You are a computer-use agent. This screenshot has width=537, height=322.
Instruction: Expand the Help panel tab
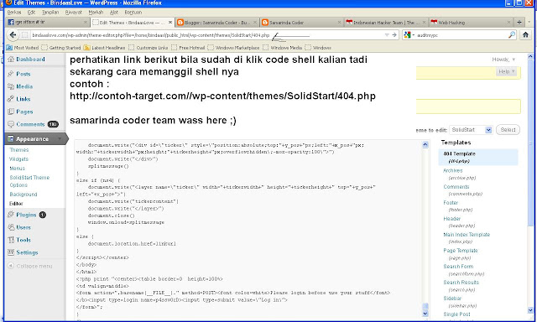(x=507, y=71)
